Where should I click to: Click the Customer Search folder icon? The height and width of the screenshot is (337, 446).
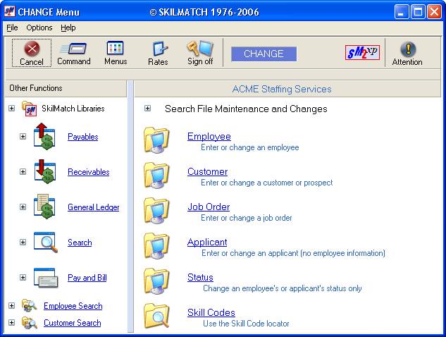pos(30,323)
